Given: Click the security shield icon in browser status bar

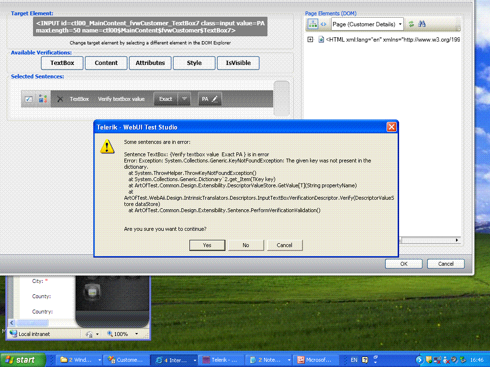Looking at the screenshot, I should (x=89, y=334).
